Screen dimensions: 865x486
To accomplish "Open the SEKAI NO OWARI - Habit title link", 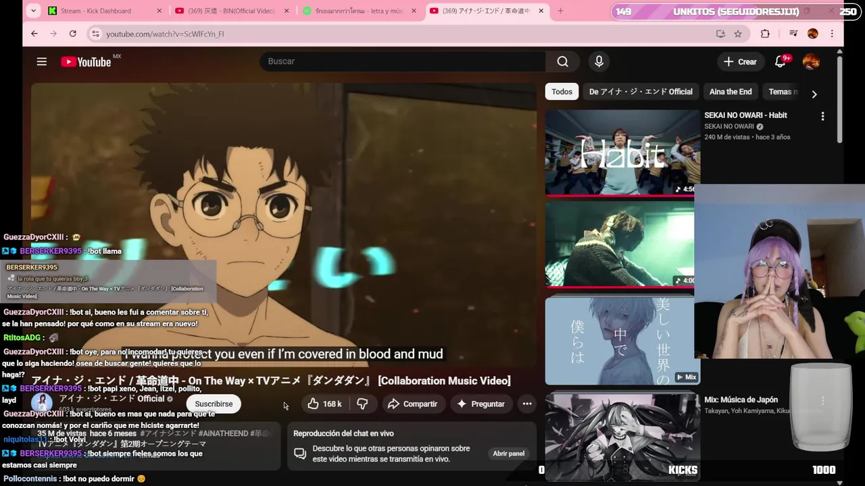I will click(x=745, y=115).
